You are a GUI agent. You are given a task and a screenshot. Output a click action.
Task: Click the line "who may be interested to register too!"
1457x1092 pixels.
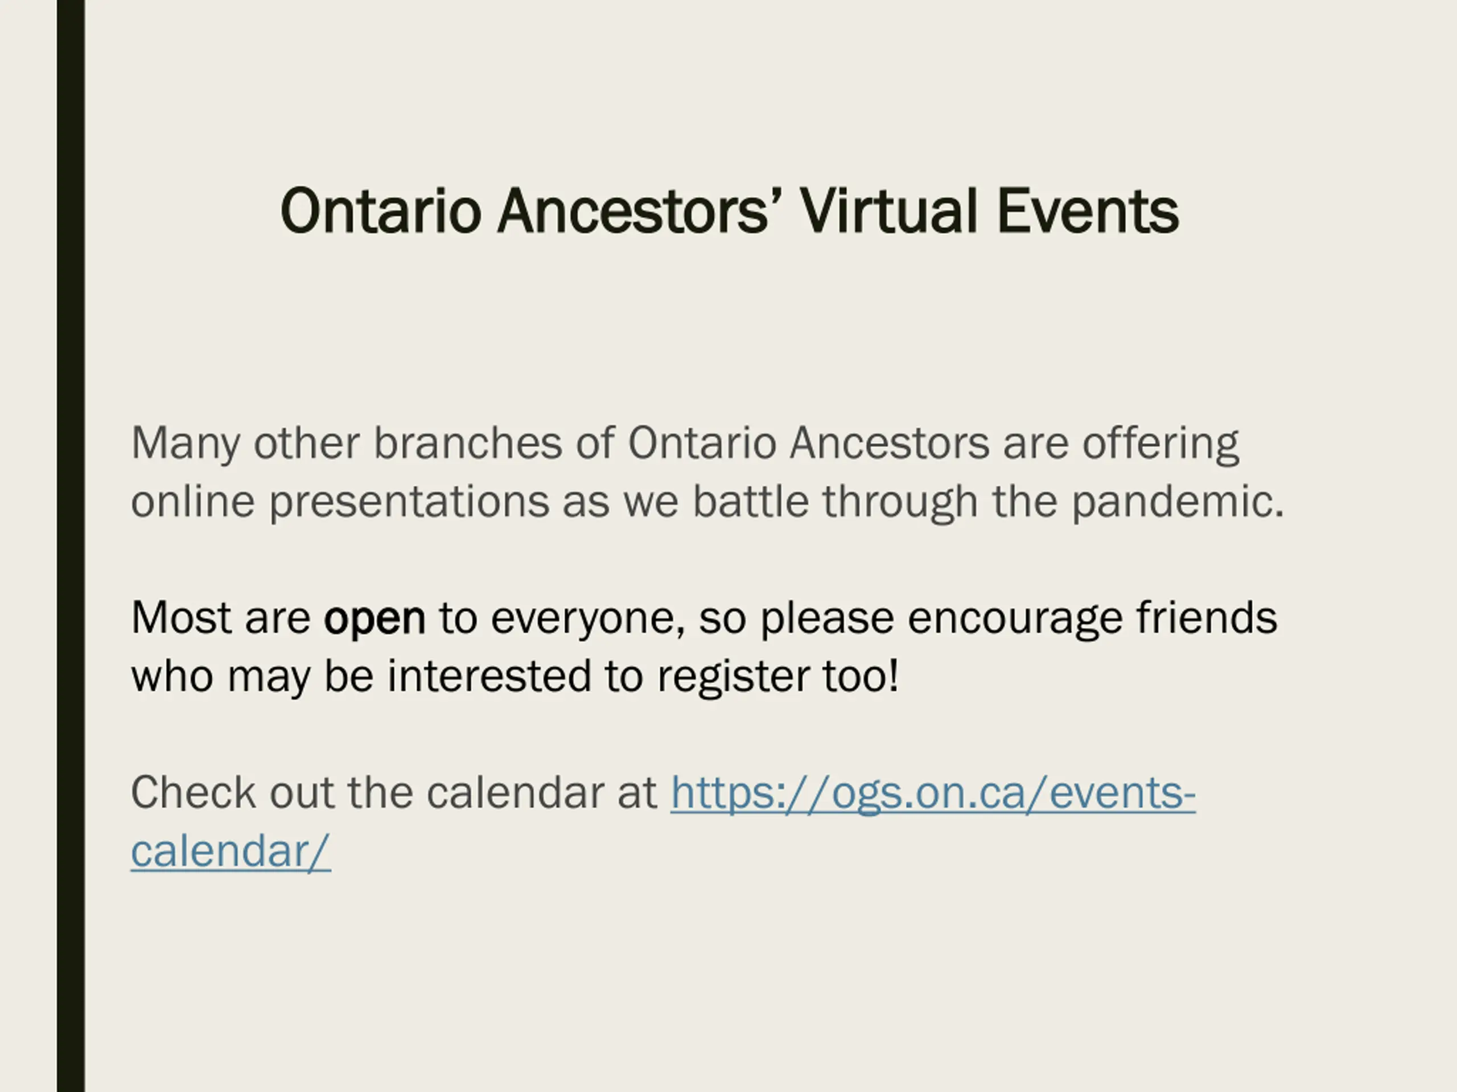click(x=515, y=677)
